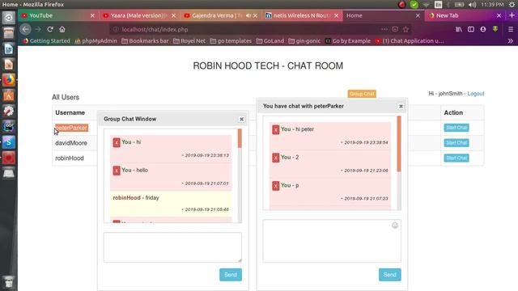
Task: Show sidebars using the sidebar icon
Action: click(x=471, y=29)
